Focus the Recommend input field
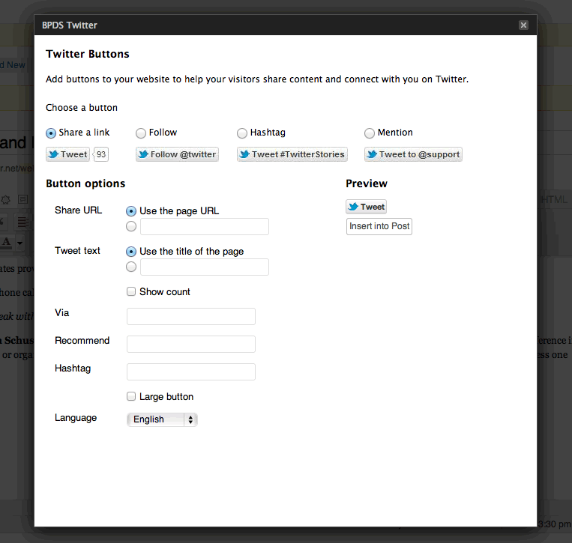The width and height of the screenshot is (572, 543). 191,344
